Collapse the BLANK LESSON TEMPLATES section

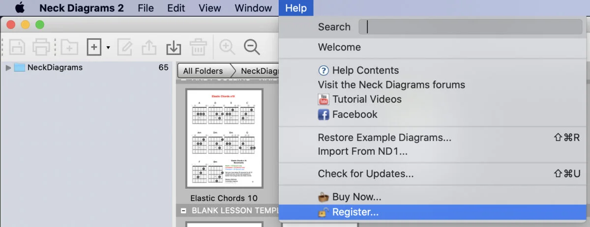183,210
